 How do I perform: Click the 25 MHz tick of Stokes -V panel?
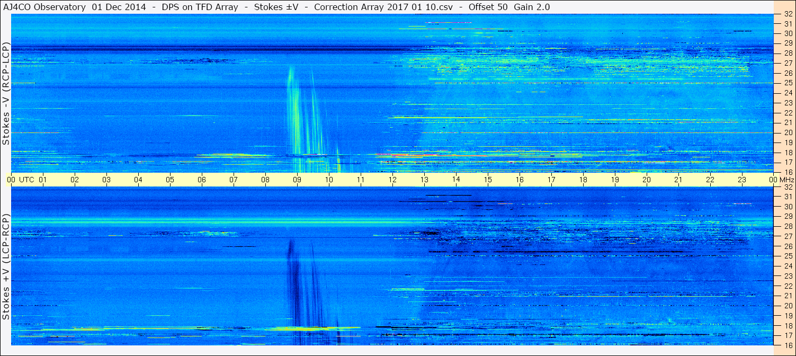click(x=788, y=83)
